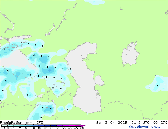Click the Aral Sea on the map

click(x=130, y=54)
